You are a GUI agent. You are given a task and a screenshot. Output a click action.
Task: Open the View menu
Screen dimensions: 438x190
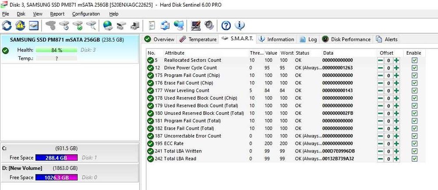(x=38, y=14)
